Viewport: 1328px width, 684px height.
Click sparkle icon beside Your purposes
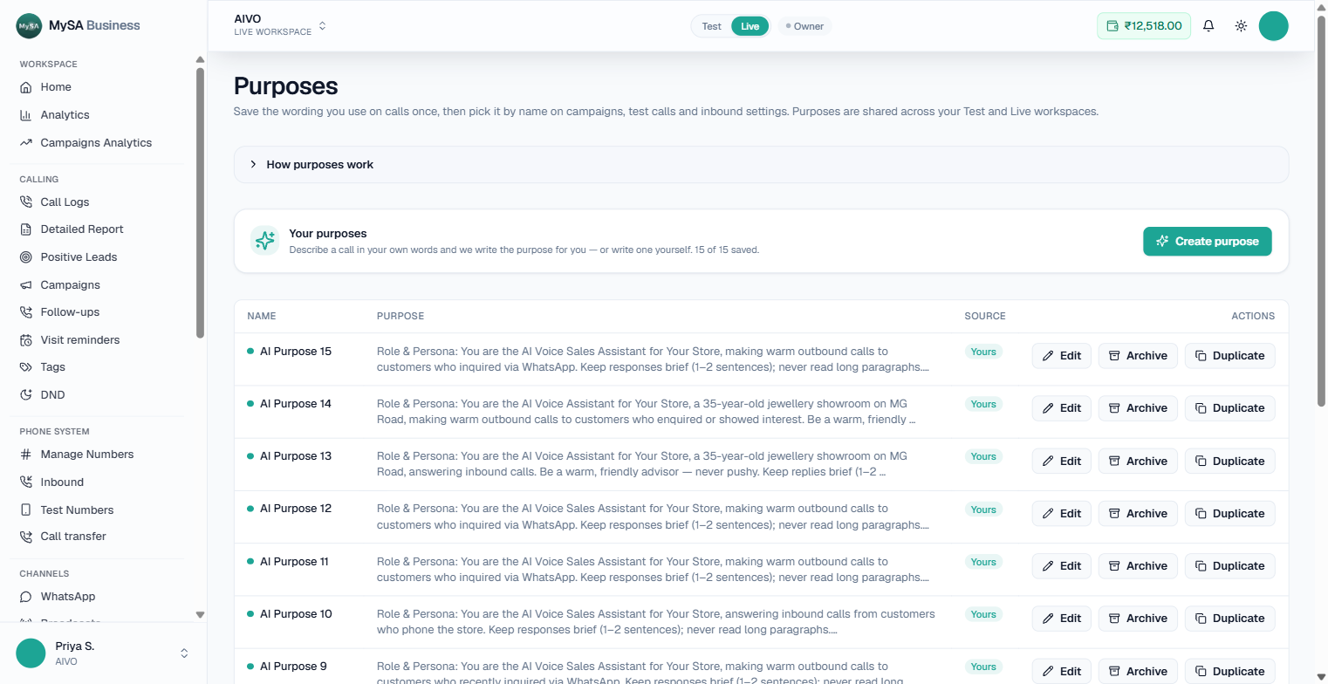264,241
